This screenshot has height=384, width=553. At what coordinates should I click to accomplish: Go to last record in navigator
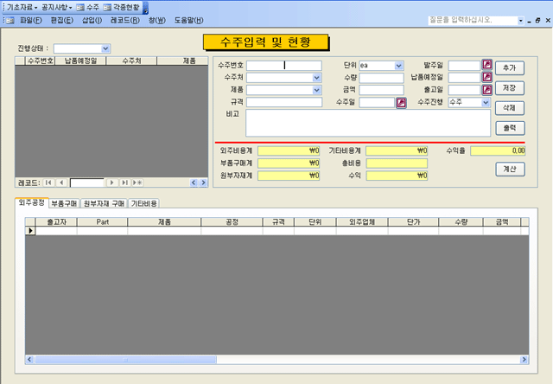pos(124,182)
